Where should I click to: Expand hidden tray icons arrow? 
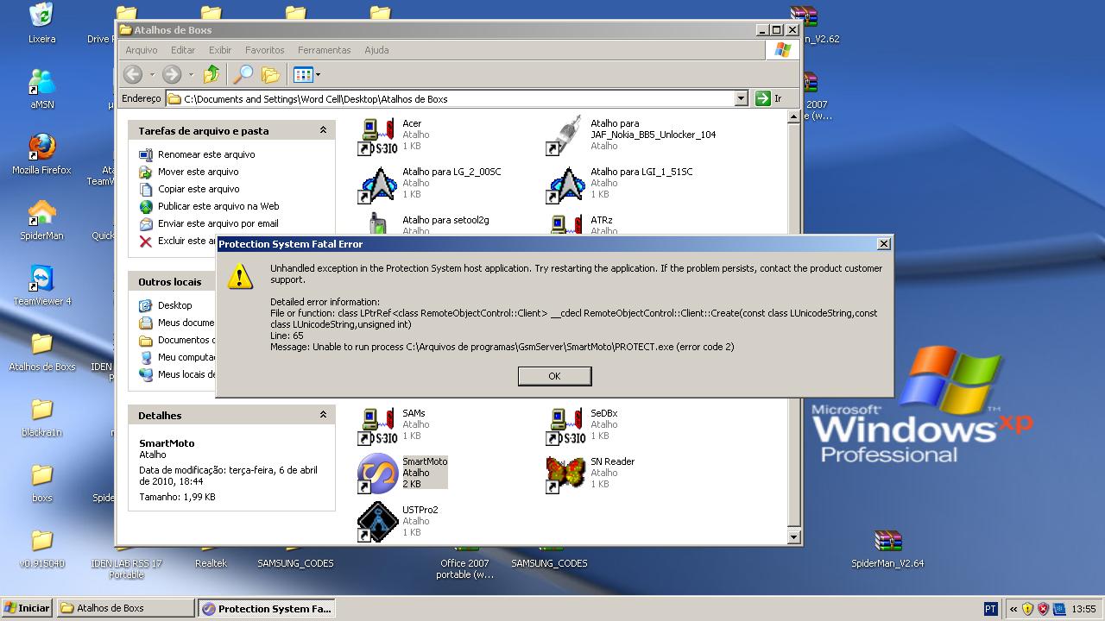coord(1013,609)
